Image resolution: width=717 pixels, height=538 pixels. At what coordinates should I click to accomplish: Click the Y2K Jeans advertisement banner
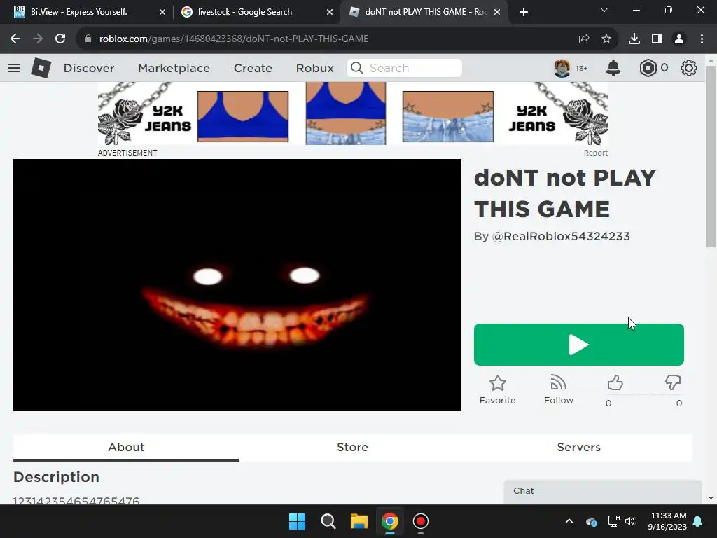[353, 113]
